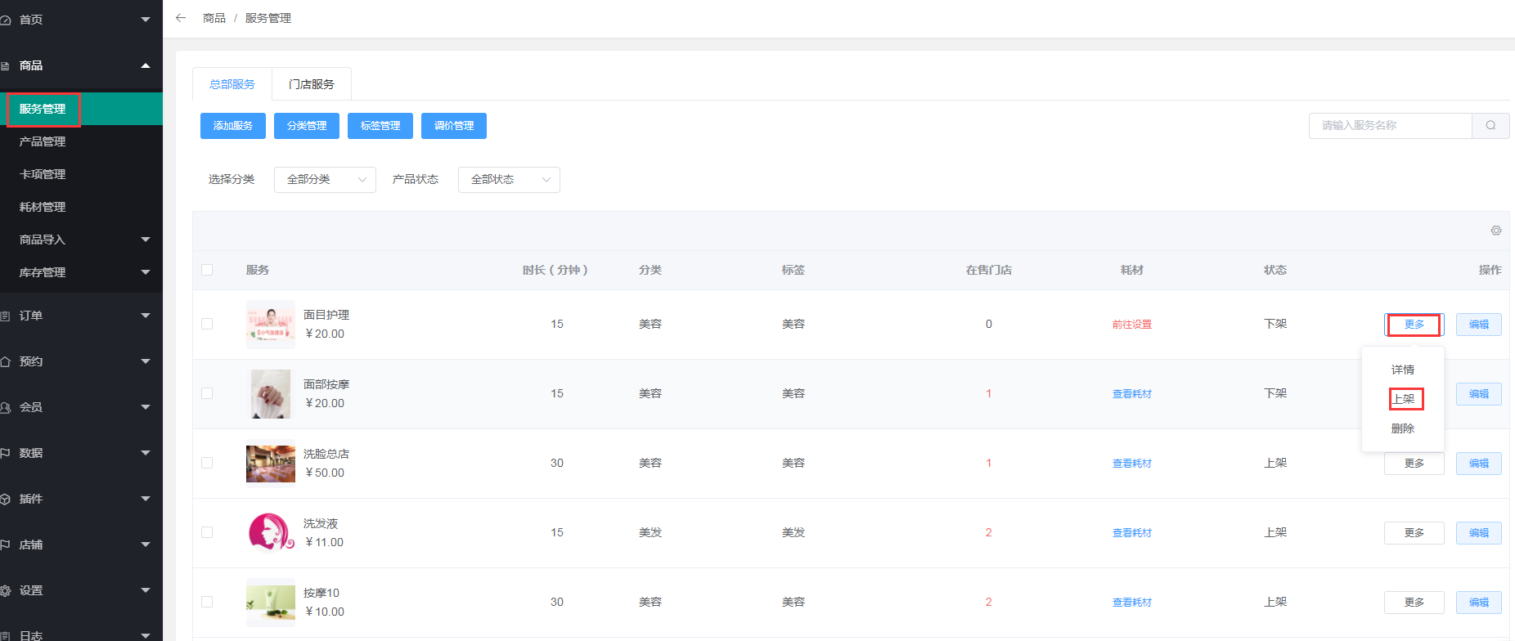
Task: Click the 设置 settings sidebar icon
Action: [x=5, y=590]
